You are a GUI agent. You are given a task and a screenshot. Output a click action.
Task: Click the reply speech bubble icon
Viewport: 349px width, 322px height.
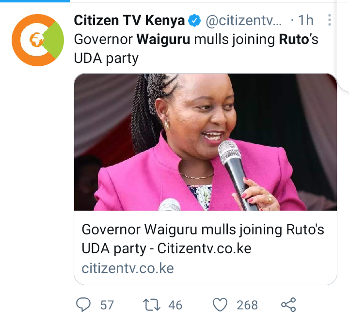click(83, 305)
